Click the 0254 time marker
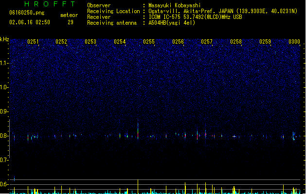Viewport: 306px width, 194px height. point(120,42)
